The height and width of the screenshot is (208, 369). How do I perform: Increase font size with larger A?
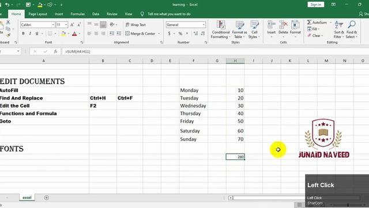tap(72, 24)
